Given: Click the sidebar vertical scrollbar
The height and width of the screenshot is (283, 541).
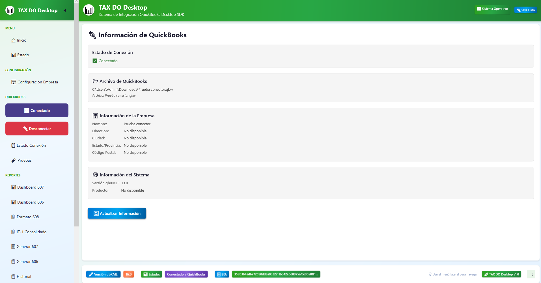Looking at the screenshot, I should 76,113.
